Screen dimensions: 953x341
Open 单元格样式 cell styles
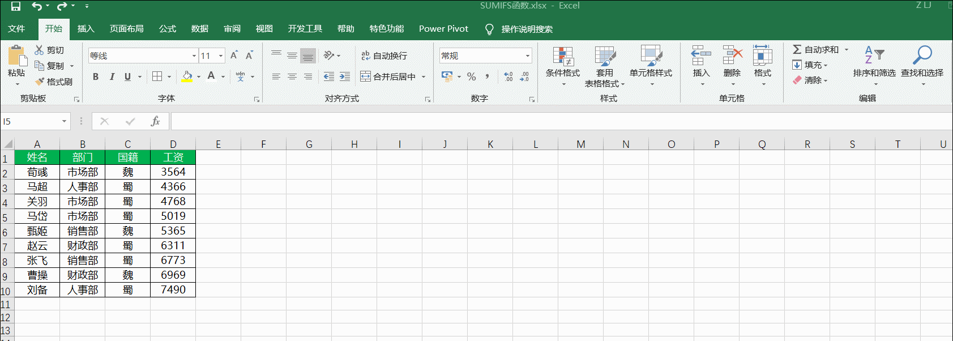click(651, 66)
